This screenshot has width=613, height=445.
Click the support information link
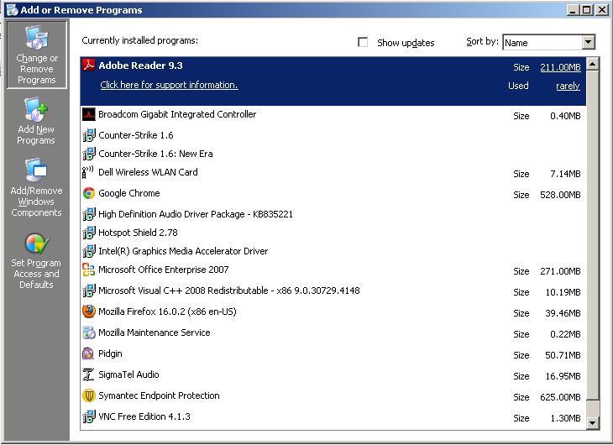[x=169, y=86]
